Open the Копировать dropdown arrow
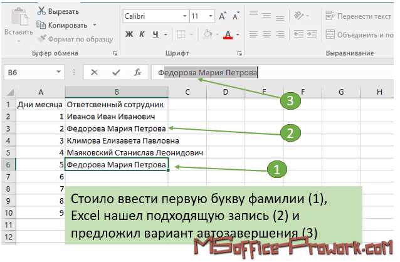Viewport: 400px width, 262px height. coord(95,25)
